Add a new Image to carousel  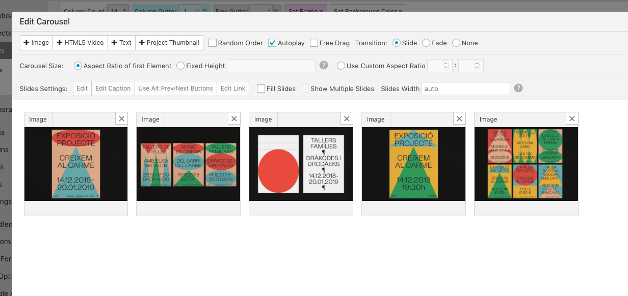(x=37, y=43)
